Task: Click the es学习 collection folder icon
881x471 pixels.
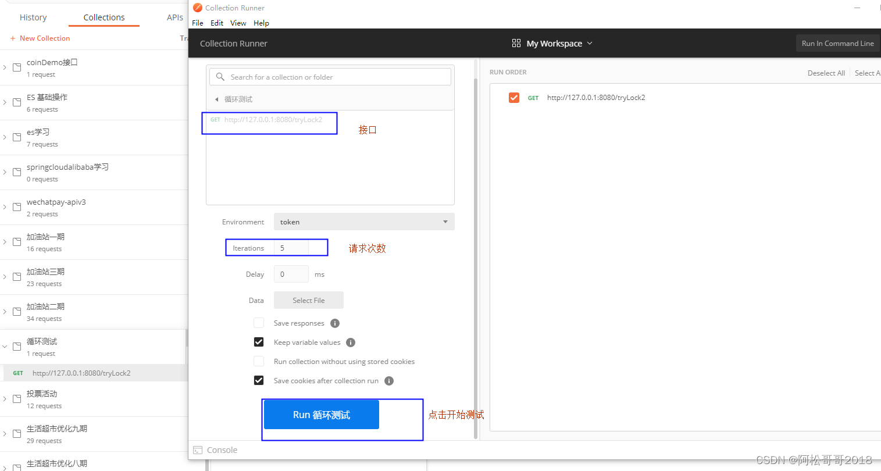Action: pyautogui.click(x=17, y=137)
